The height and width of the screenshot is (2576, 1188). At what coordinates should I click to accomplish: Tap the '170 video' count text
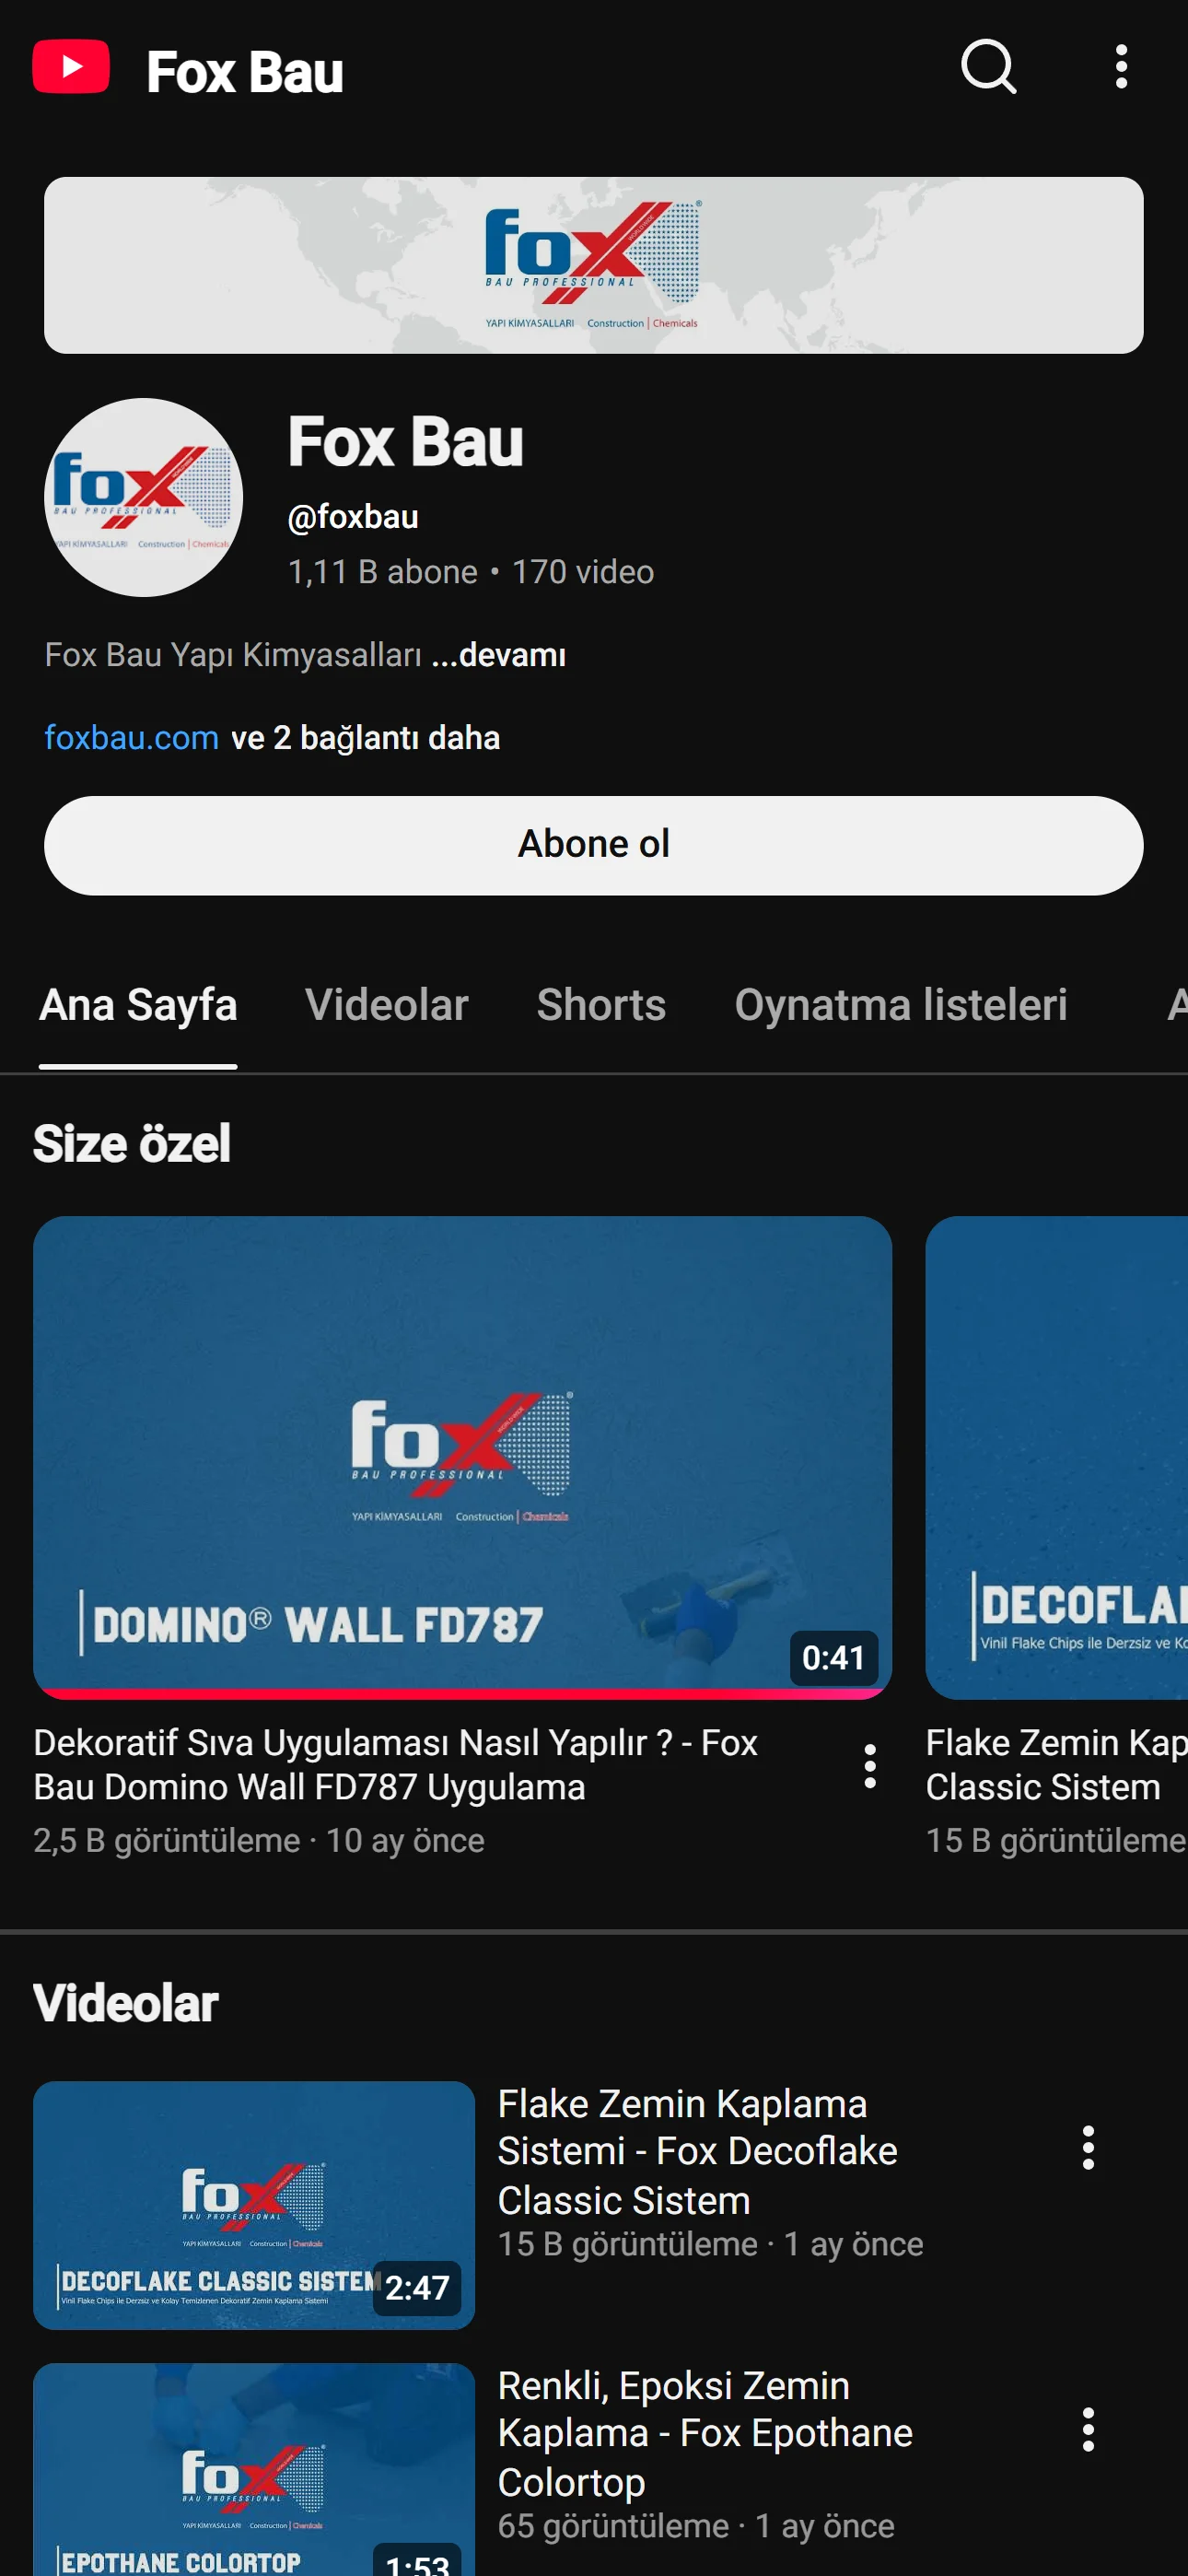point(583,572)
